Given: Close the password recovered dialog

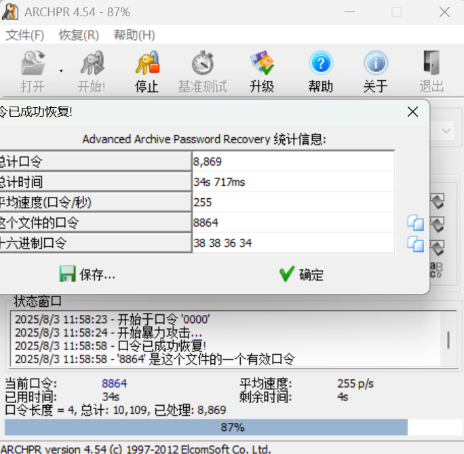Looking at the screenshot, I should pos(412,112).
